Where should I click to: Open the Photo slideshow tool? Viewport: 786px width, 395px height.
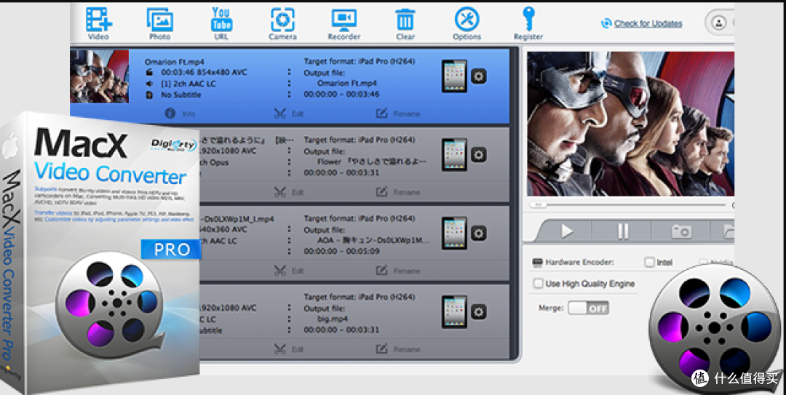pos(159,23)
